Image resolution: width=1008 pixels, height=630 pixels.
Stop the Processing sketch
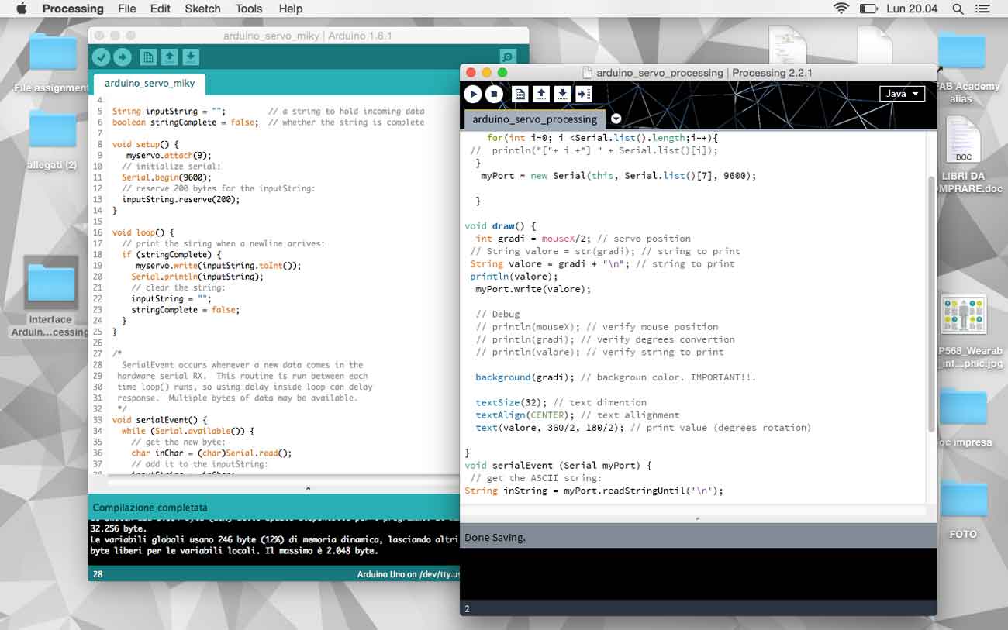(x=494, y=94)
